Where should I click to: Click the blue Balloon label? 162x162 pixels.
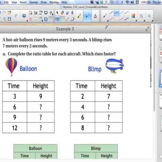point(28,69)
